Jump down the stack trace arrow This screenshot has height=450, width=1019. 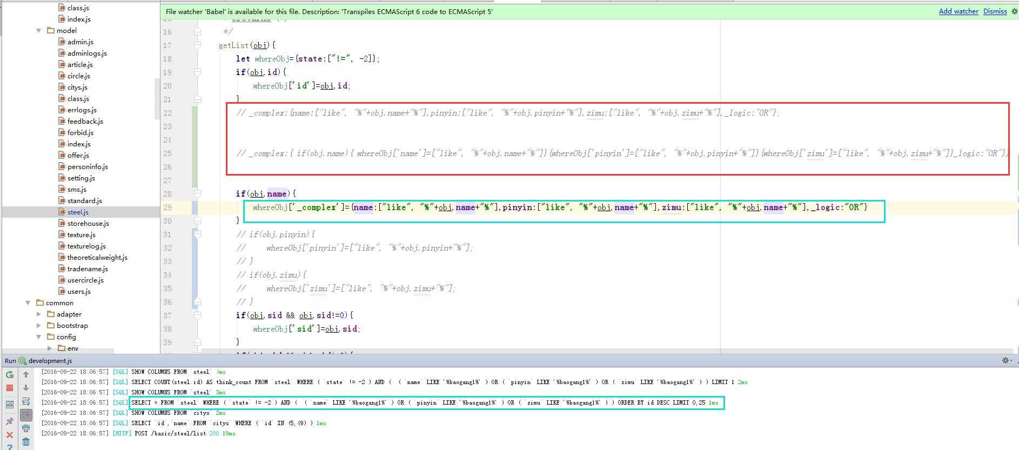(x=26, y=388)
